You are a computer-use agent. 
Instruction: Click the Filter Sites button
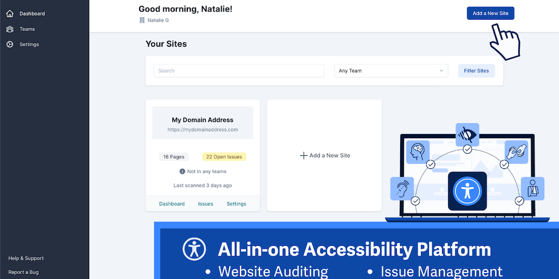pos(476,71)
